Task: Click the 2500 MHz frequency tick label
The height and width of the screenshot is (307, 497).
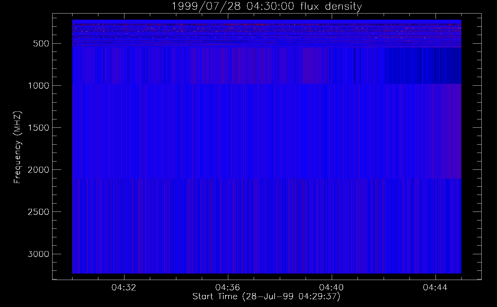Action: pos(38,212)
